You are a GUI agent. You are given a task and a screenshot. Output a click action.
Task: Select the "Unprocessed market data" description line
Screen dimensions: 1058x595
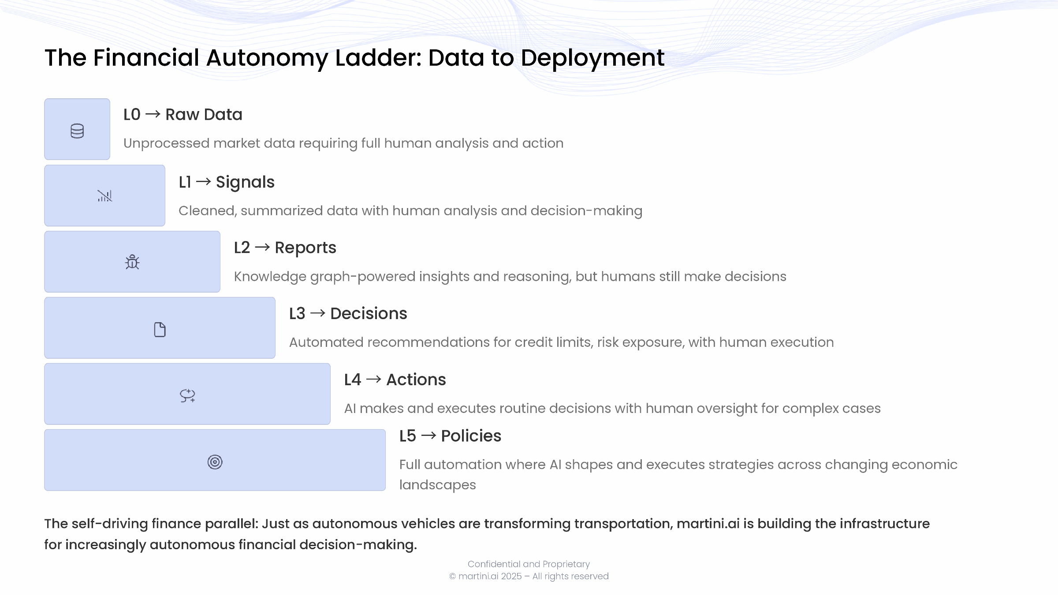click(343, 143)
